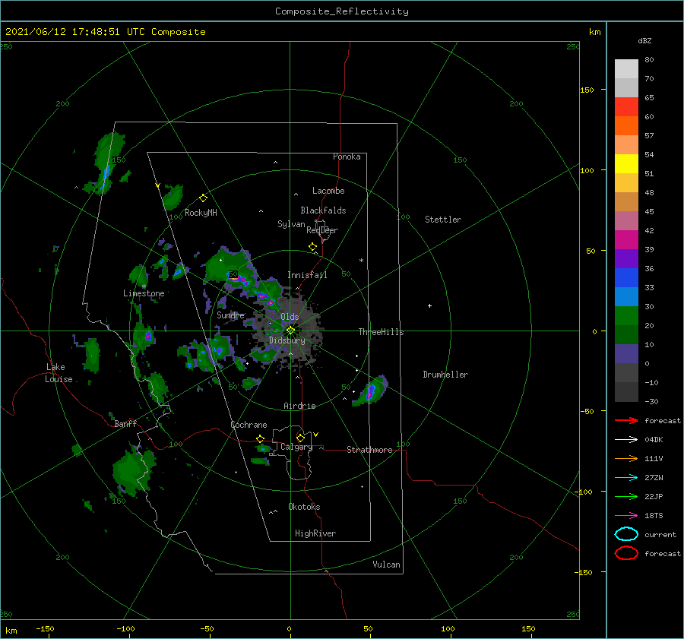684x639 pixels.
Task: Click the Cochrane city label
Action: click(x=249, y=425)
